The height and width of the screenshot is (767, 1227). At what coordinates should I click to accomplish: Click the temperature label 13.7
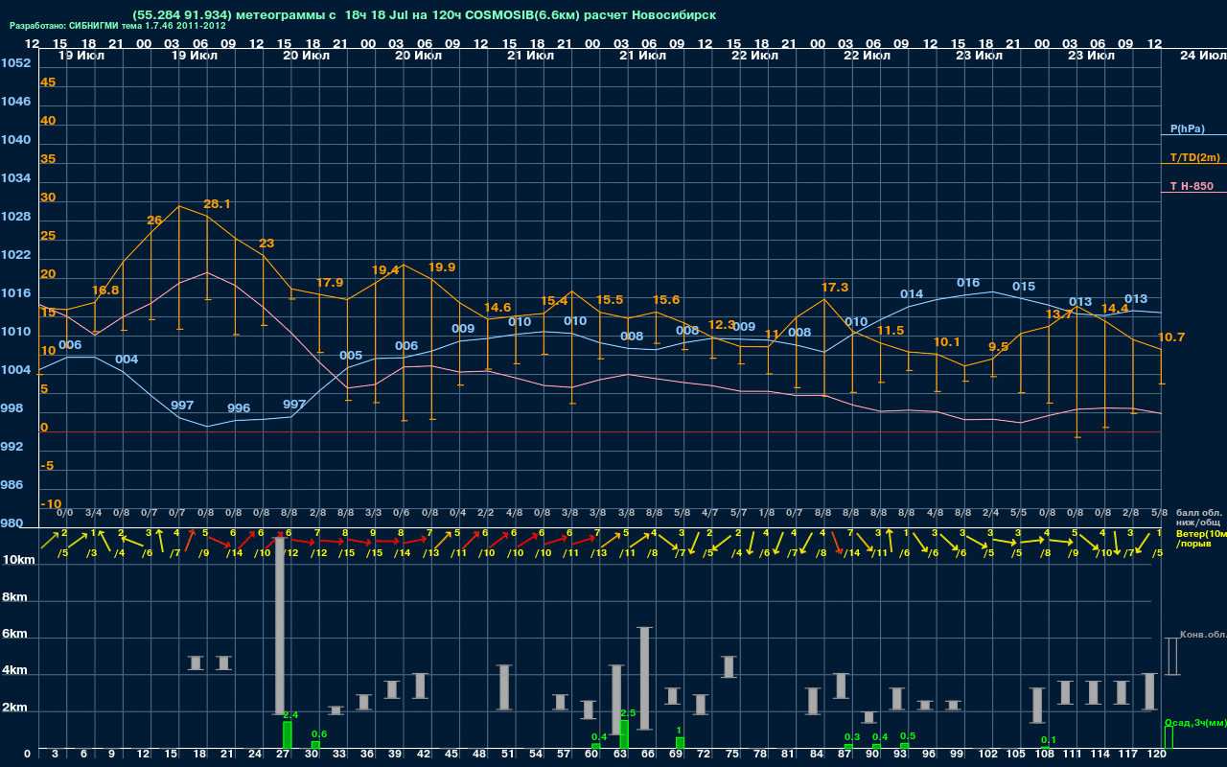tap(1059, 314)
